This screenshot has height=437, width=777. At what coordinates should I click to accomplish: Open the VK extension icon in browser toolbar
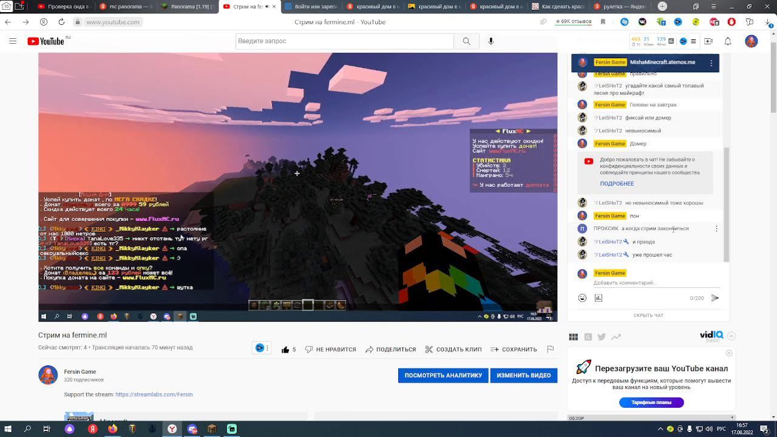(642, 22)
